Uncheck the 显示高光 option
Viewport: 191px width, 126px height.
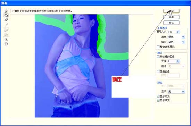(x=158, y=96)
